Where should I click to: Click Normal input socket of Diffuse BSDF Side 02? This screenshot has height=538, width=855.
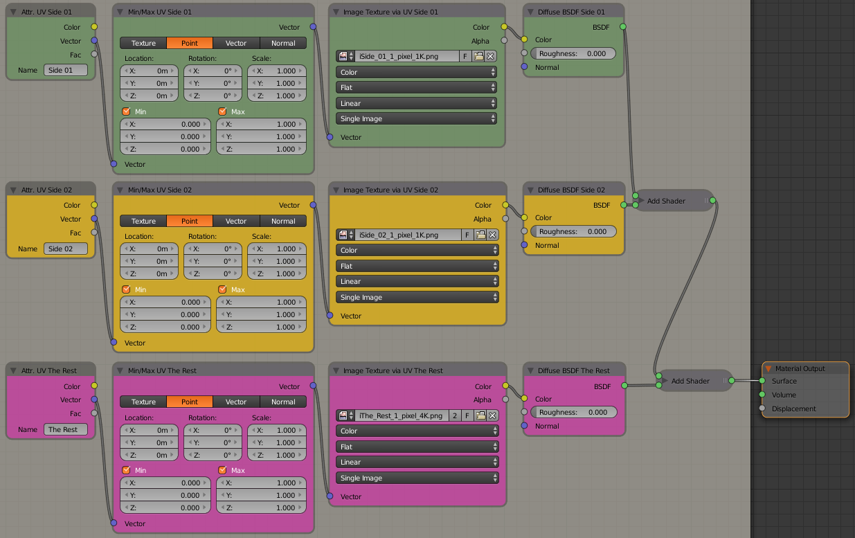point(524,245)
